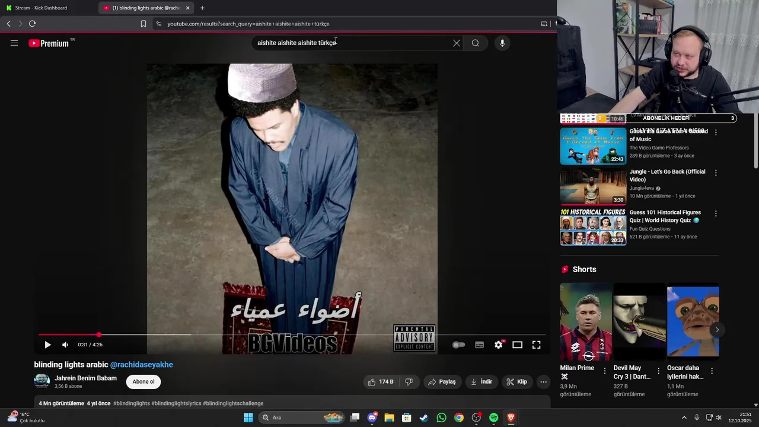This screenshot has height=427, width=759.
Task: Launch Steam from the taskbar
Action: pos(424,418)
